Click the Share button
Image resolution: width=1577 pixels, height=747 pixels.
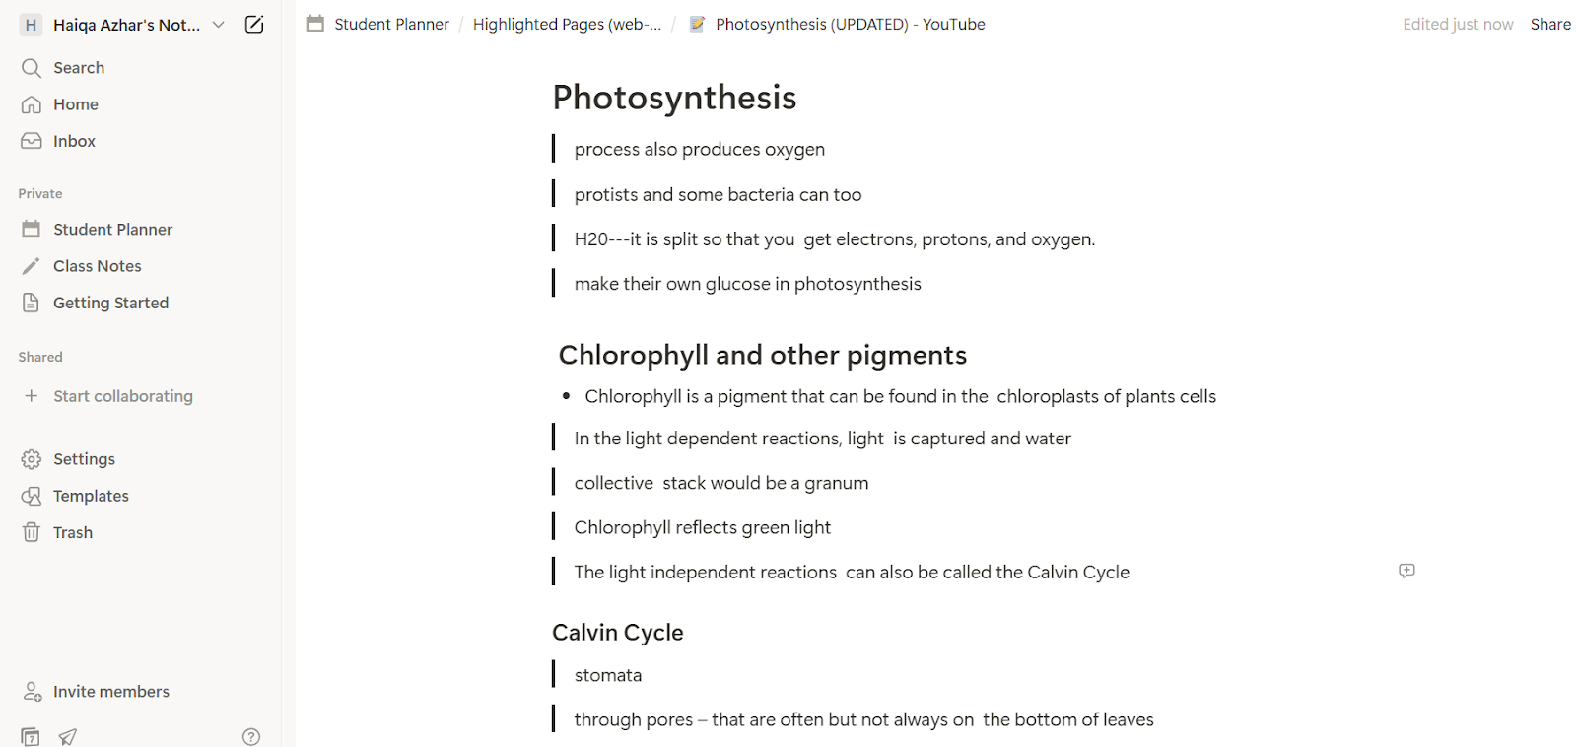(x=1549, y=24)
